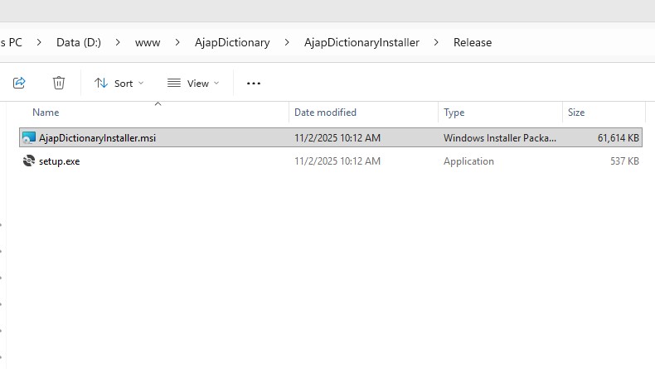
Task: Click the setup.exe file icon
Action: (29, 161)
